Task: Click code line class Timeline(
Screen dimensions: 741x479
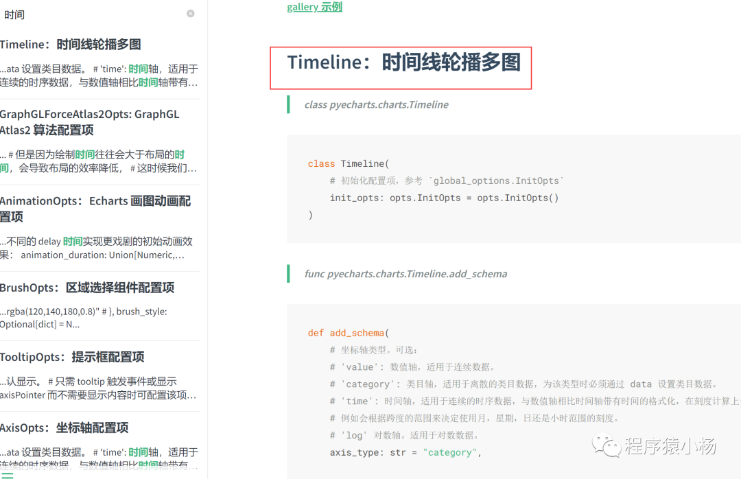Action: point(349,163)
